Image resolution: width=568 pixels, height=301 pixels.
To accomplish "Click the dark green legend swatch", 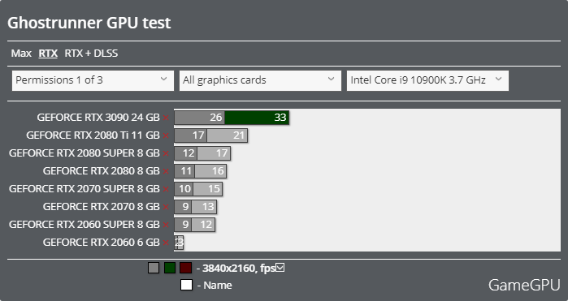I will pos(170,268).
